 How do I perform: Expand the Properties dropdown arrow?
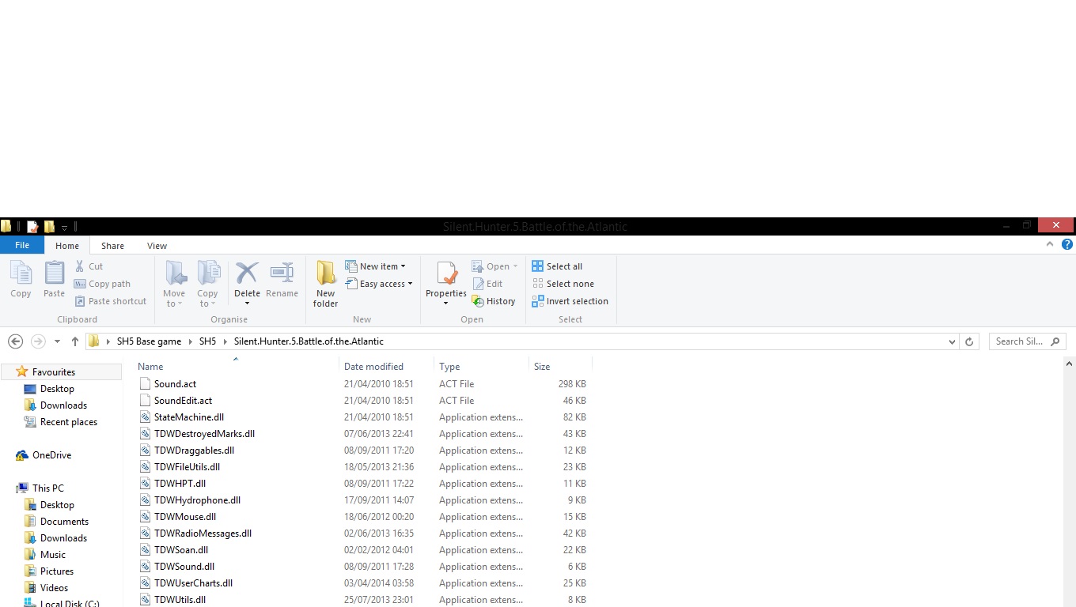446,303
